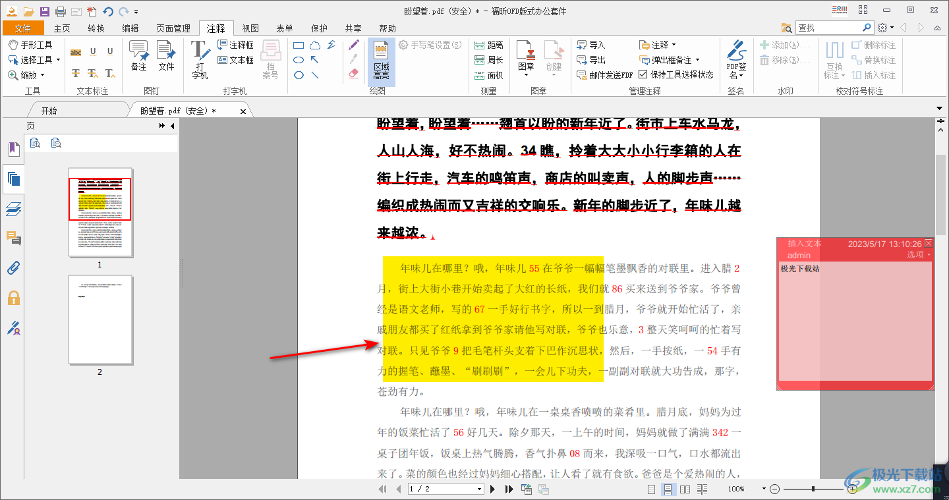Select page 2 thumbnail
This screenshot has height=500, width=949.
coord(100,320)
